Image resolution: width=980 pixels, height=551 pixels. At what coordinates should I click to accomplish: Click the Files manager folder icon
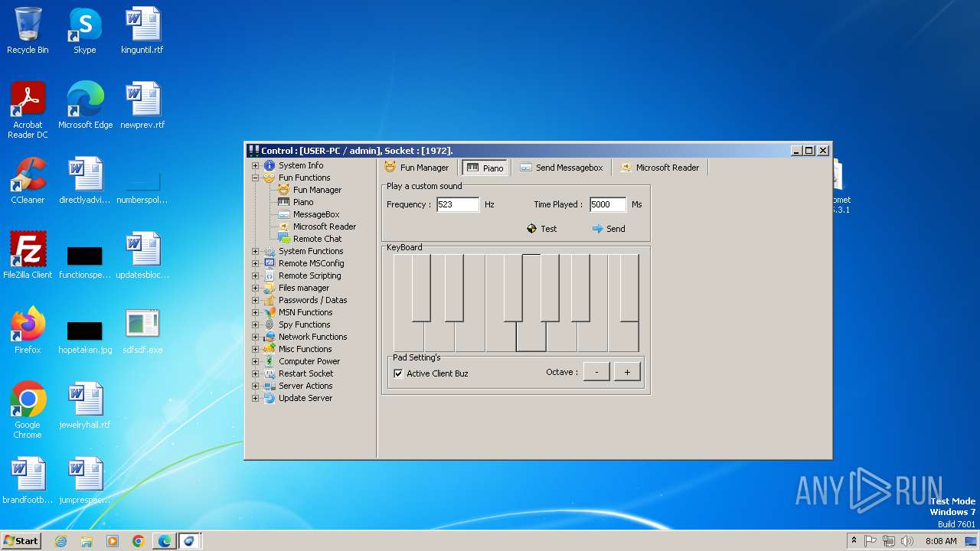(x=269, y=288)
